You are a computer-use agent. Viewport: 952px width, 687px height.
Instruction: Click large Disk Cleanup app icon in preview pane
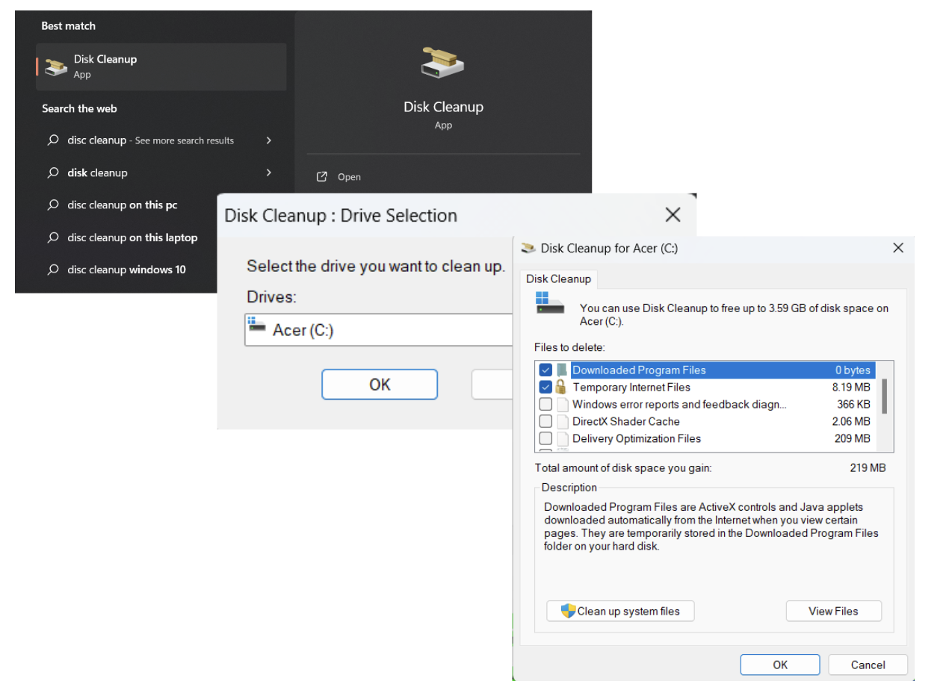click(443, 64)
